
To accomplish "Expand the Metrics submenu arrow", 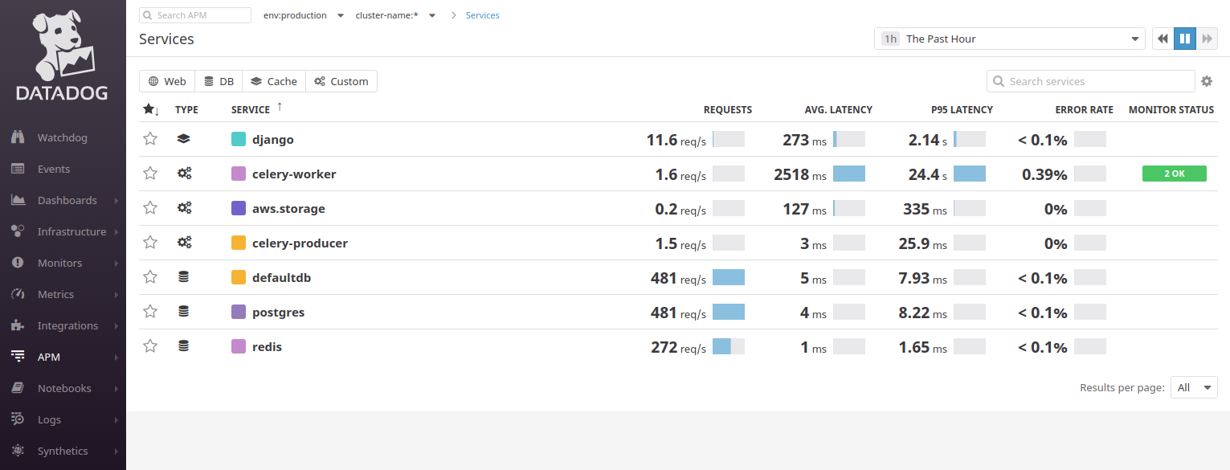I will 116,294.
